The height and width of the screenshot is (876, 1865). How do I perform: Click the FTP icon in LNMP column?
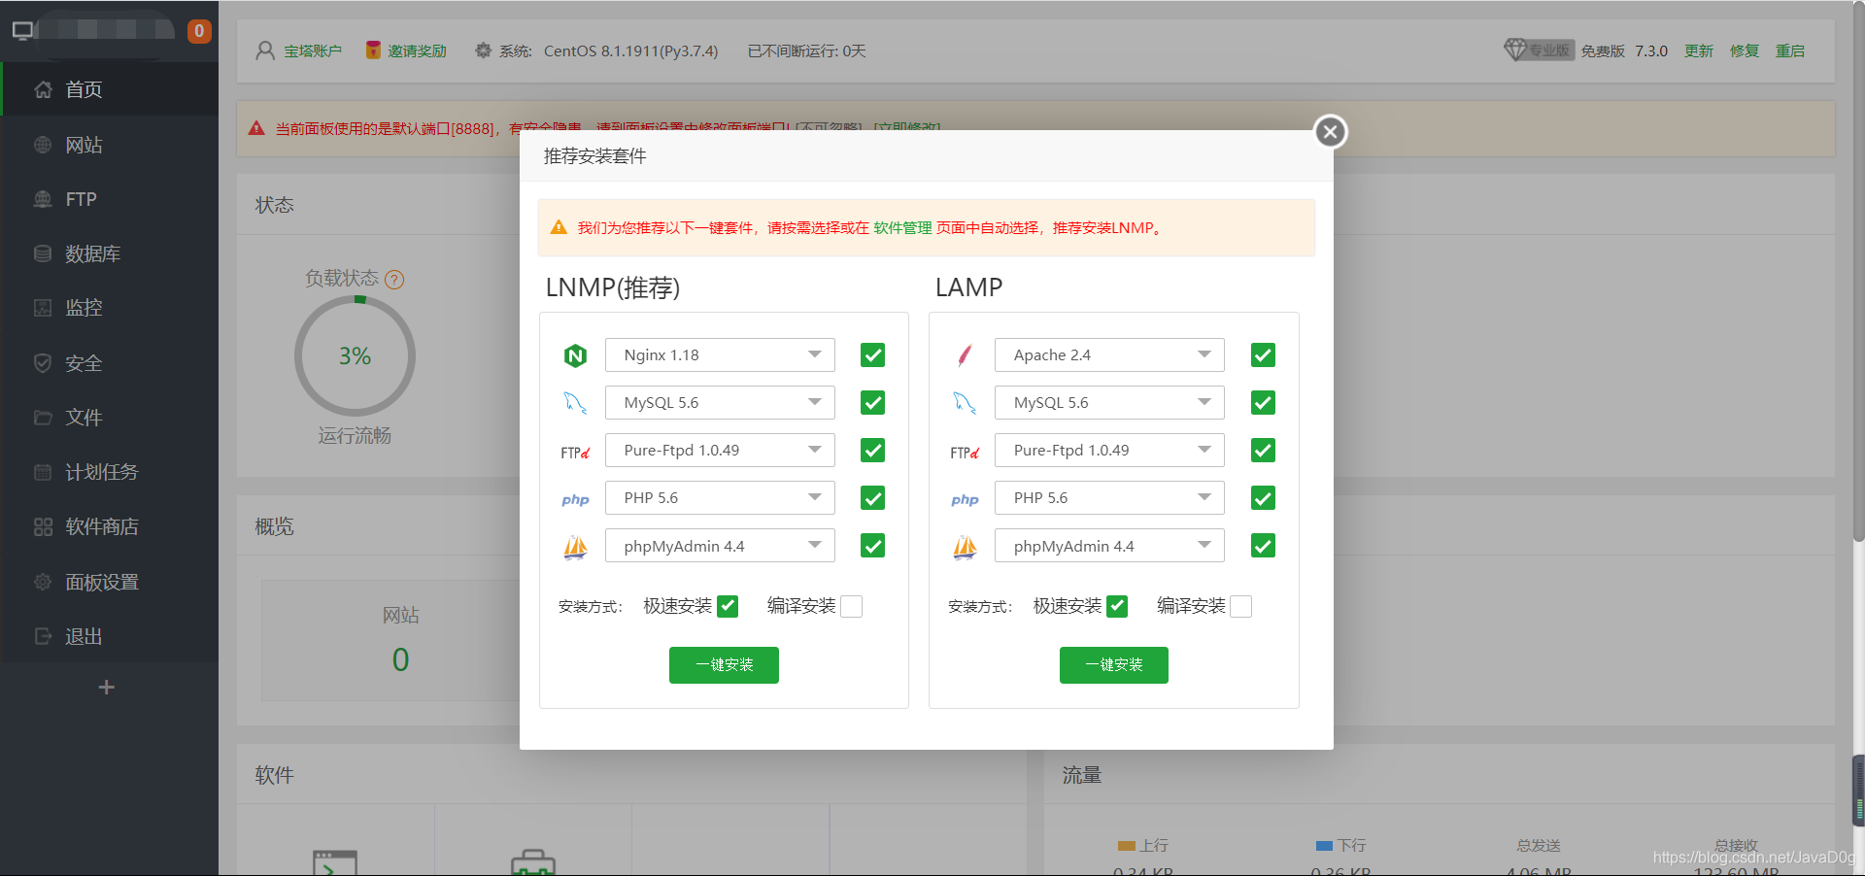click(575, 452)
